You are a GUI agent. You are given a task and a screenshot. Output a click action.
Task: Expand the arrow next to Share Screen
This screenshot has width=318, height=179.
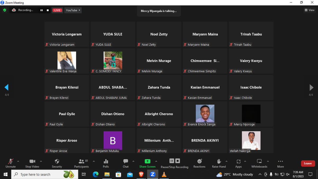156,161
